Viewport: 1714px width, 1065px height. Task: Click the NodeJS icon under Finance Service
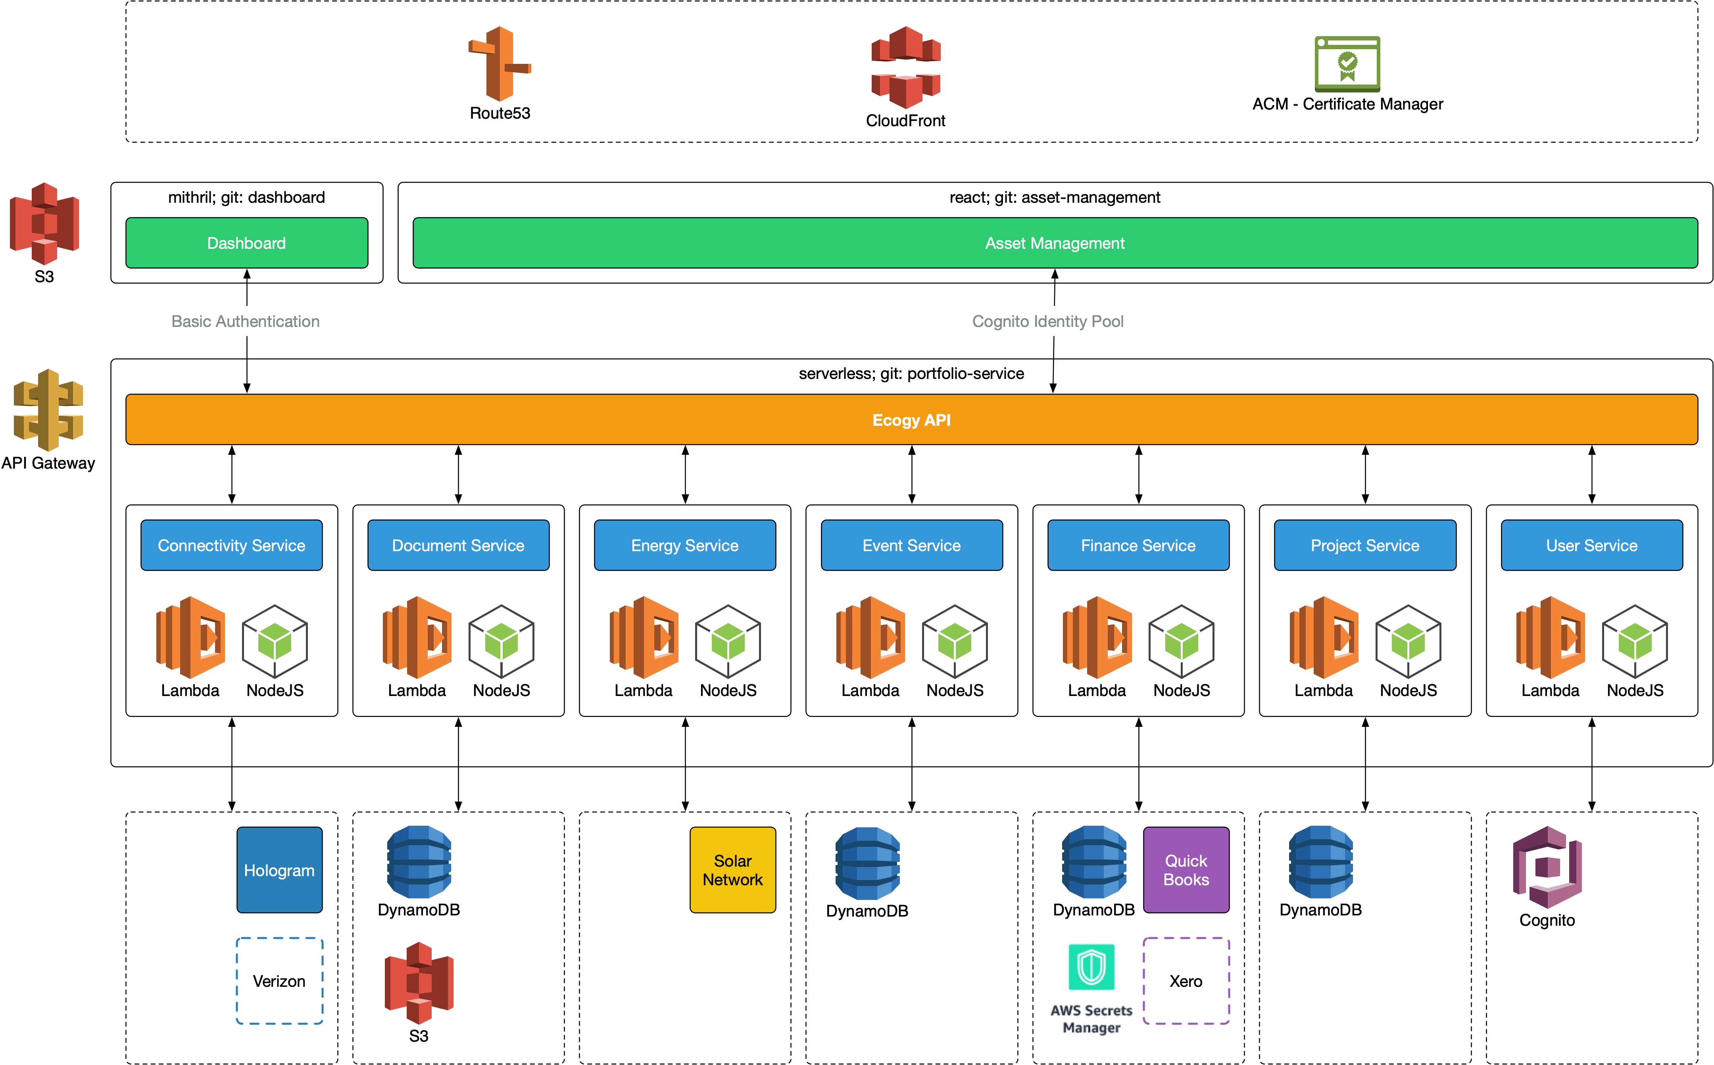pyautogui.click(x=1182, y=642)
